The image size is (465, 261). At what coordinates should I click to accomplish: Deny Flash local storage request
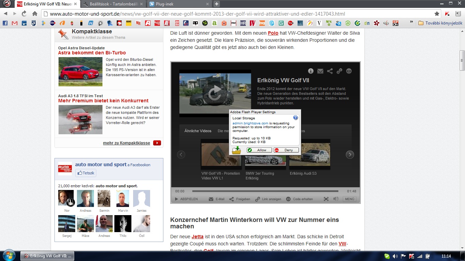click(x=286, y=150)
